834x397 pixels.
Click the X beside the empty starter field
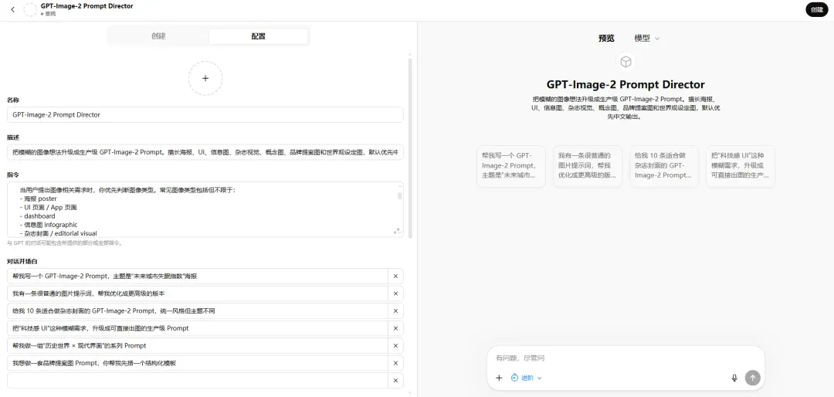click(395, 381)
